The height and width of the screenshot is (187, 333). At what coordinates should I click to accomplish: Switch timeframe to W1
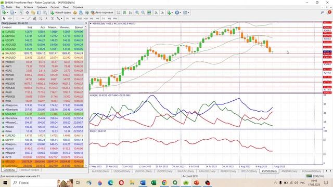tap(109, 19)
